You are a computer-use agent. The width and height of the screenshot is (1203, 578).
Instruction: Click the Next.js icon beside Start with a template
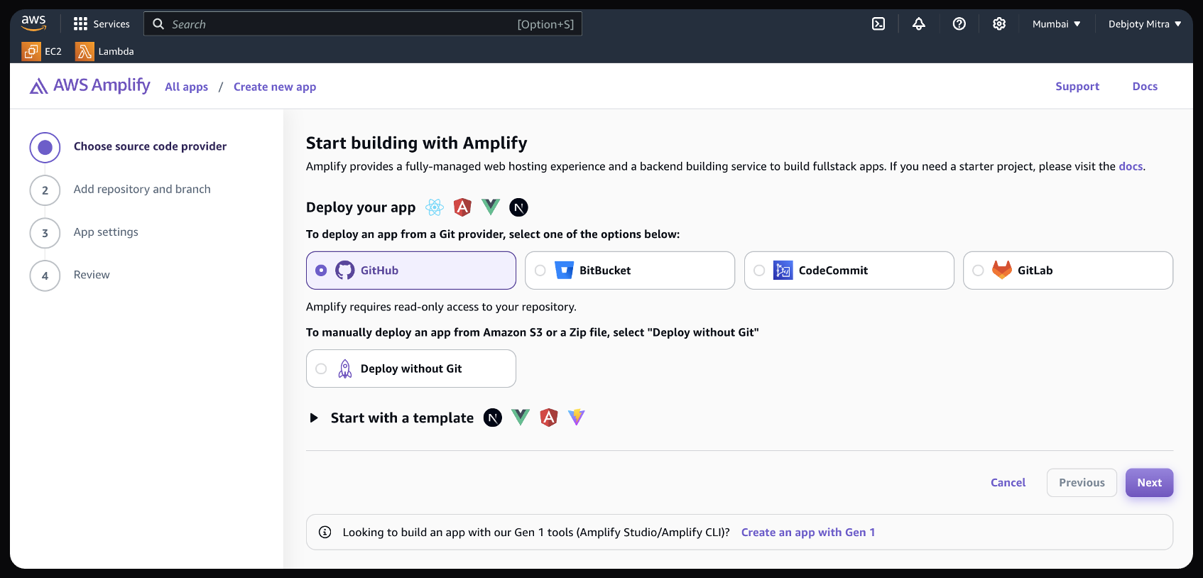tap(493, 418)
